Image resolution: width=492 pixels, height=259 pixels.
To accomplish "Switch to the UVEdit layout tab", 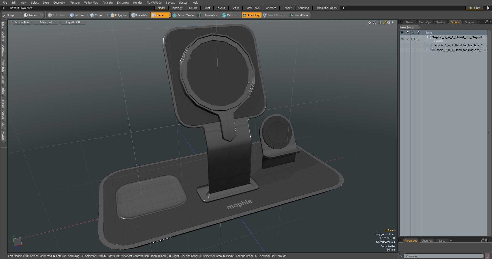I will pyautogui.click(x=193, y=8).
